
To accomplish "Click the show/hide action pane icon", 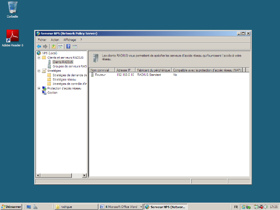I will [x=75, y=46].
